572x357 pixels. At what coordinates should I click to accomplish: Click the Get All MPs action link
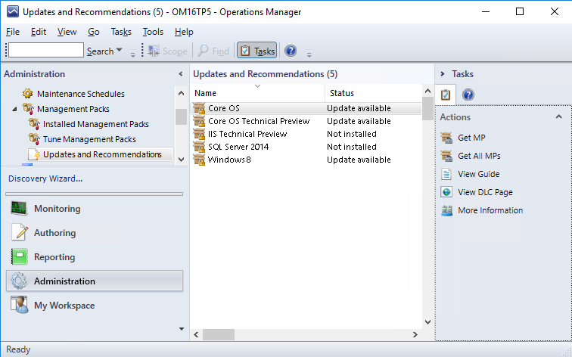point(479,156)
